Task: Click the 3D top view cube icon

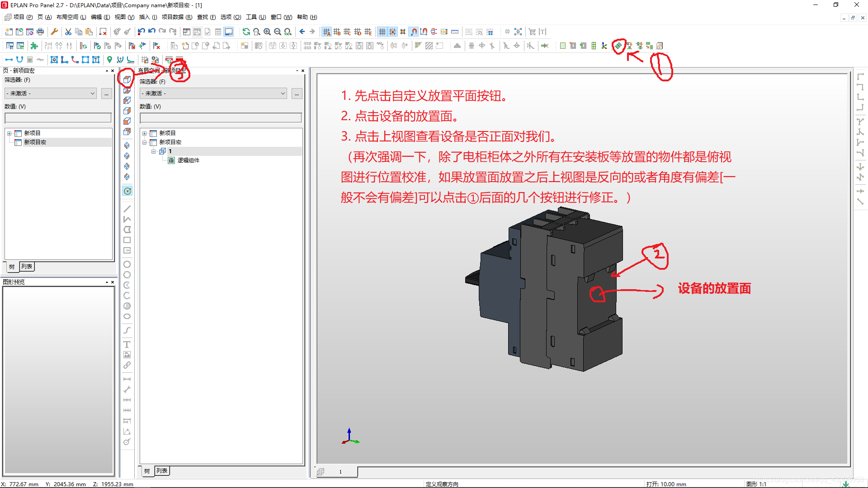Action: (127, 80)
